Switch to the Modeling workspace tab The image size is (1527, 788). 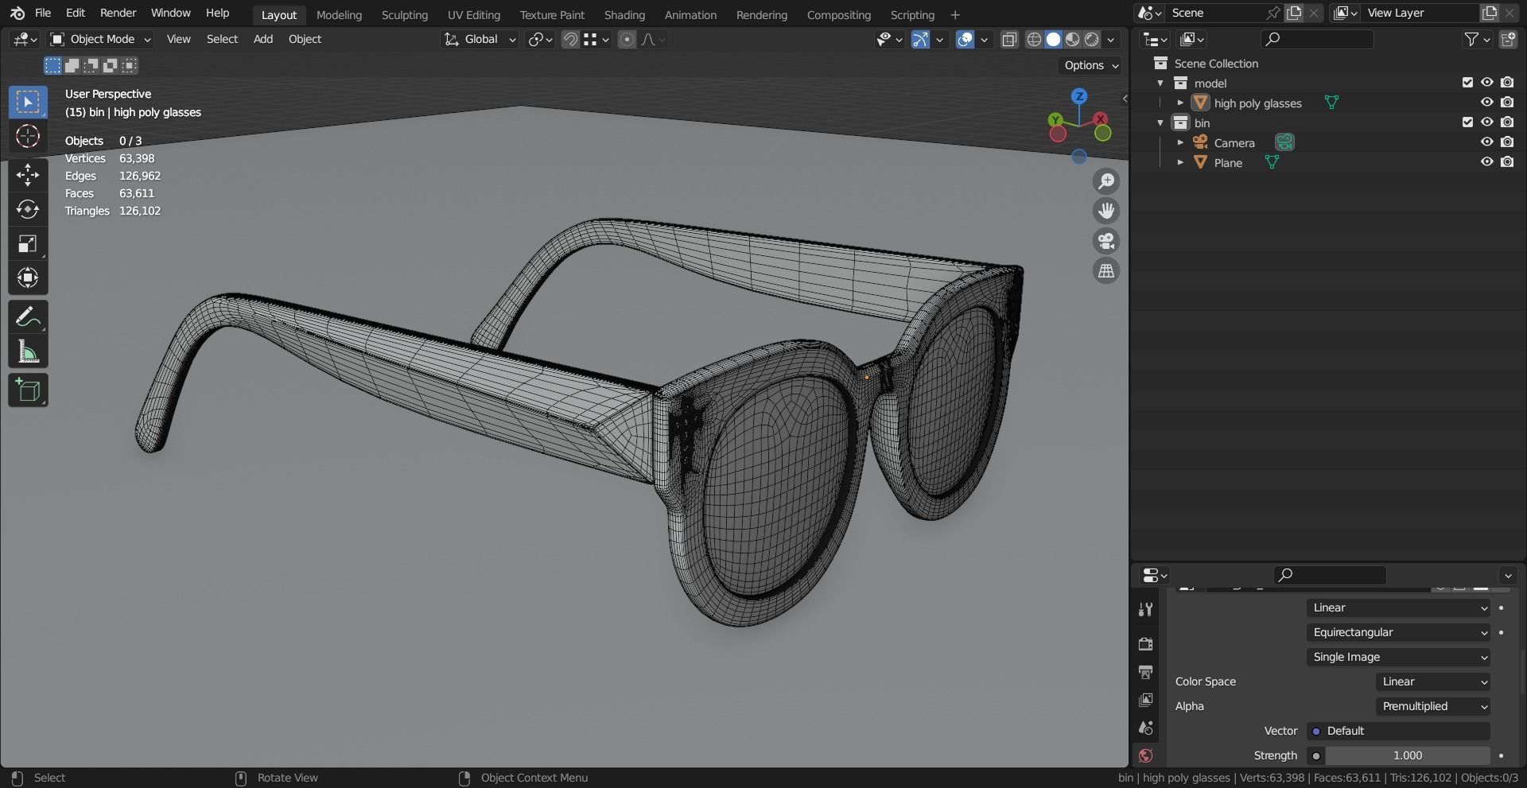(x=339, y=15)
